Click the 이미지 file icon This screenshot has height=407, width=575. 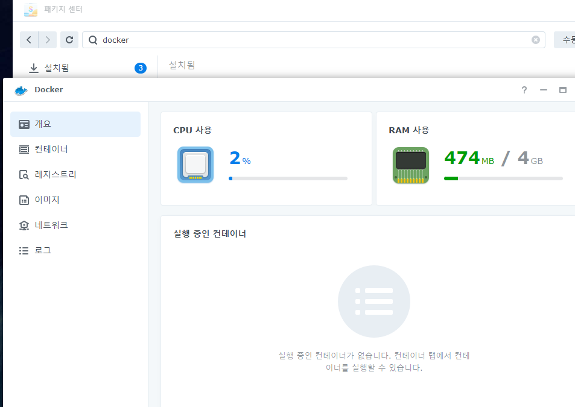click(x=24, y=200)
